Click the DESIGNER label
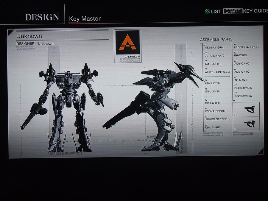268x201 pixels. coord(25,43)
